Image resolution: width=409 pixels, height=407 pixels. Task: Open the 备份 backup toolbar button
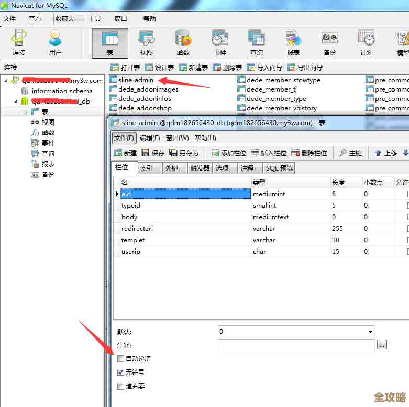click(x=329, y=43)
